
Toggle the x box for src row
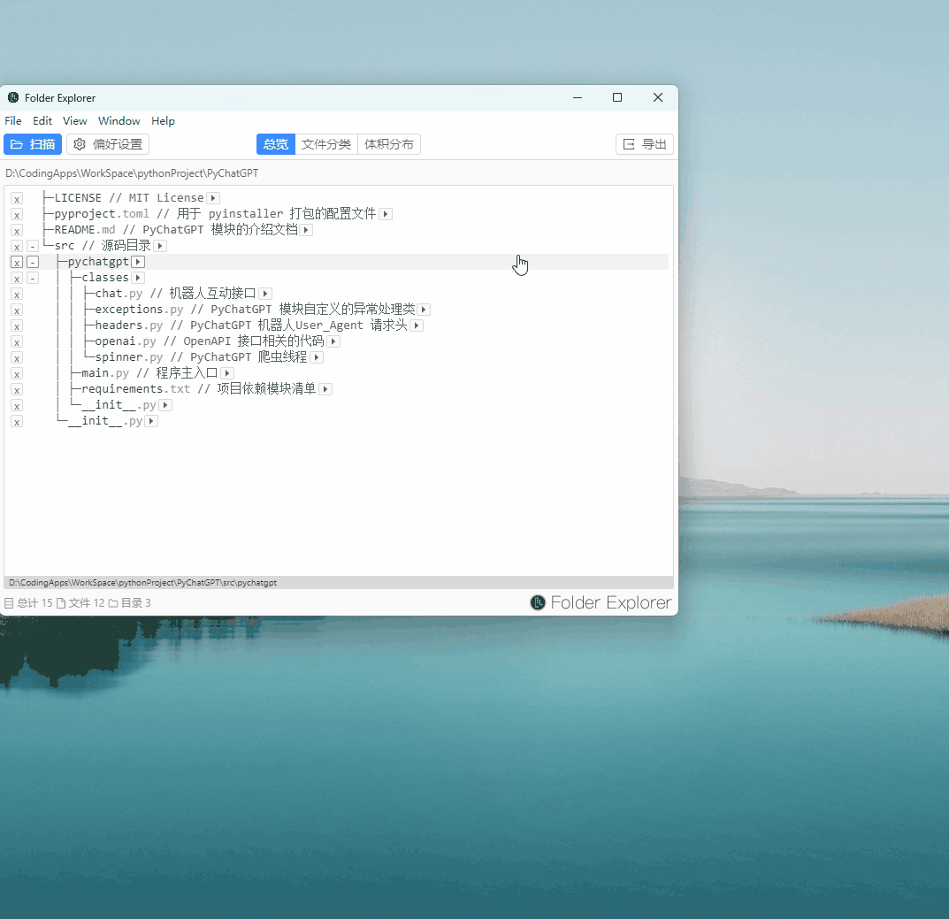click(17, 247)
